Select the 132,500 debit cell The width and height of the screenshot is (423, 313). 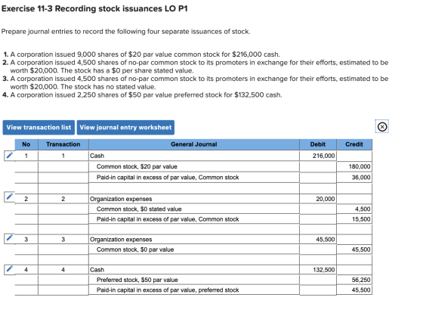pos(318,270)
